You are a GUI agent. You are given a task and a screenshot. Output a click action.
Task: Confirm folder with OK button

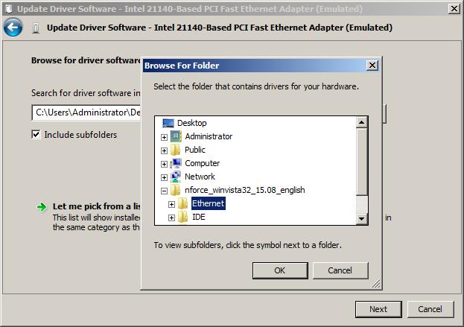[280, 270]
